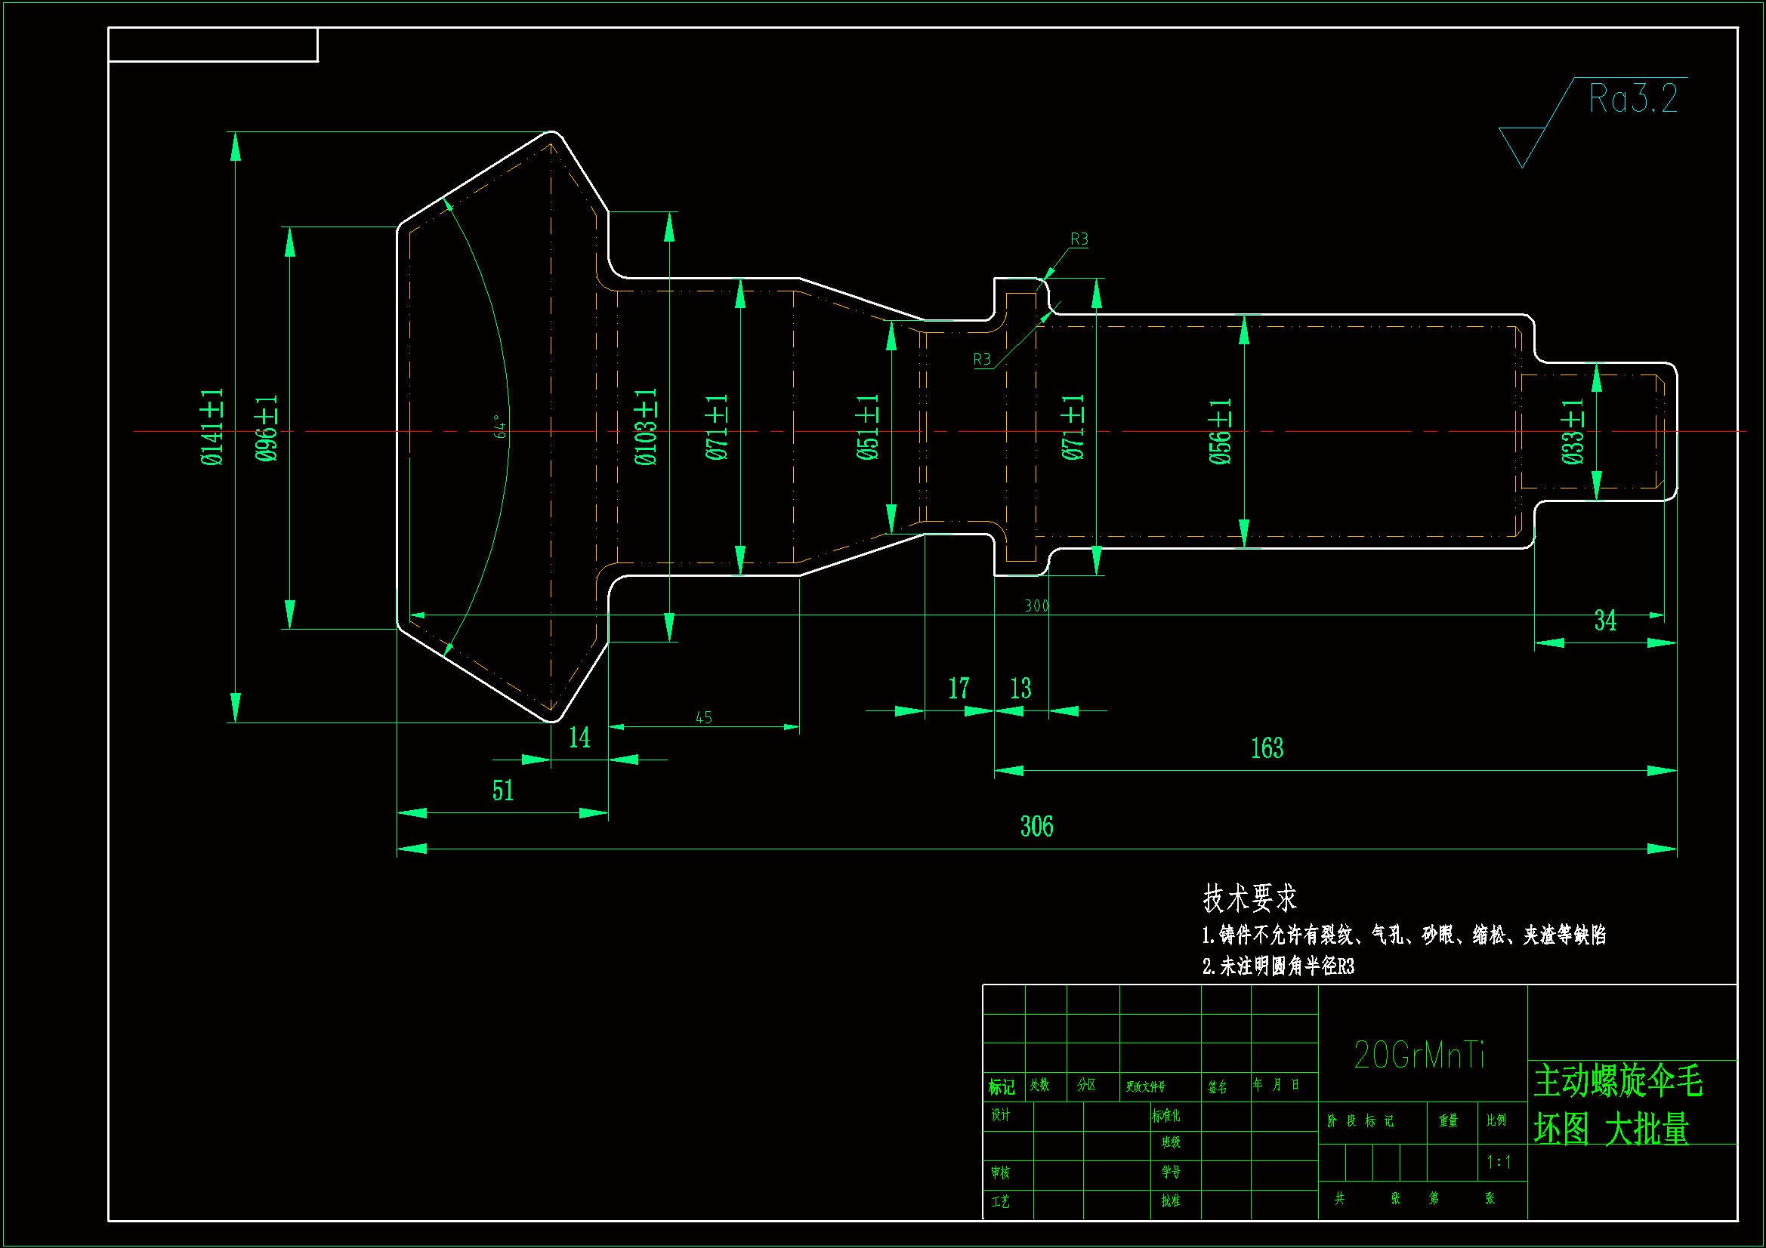Click the Ø33±1 shaft end dimension
Screen dimensions: 1766x1248
(1573, 431)
